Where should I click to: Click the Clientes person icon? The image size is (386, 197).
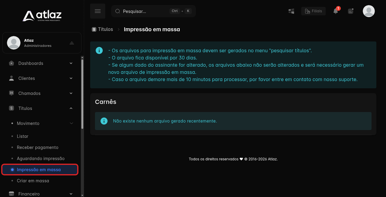point(11,78)
